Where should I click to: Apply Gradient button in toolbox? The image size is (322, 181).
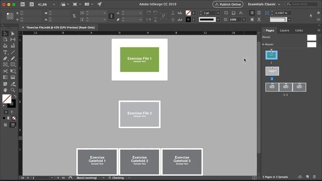click(x=9, y=118)
